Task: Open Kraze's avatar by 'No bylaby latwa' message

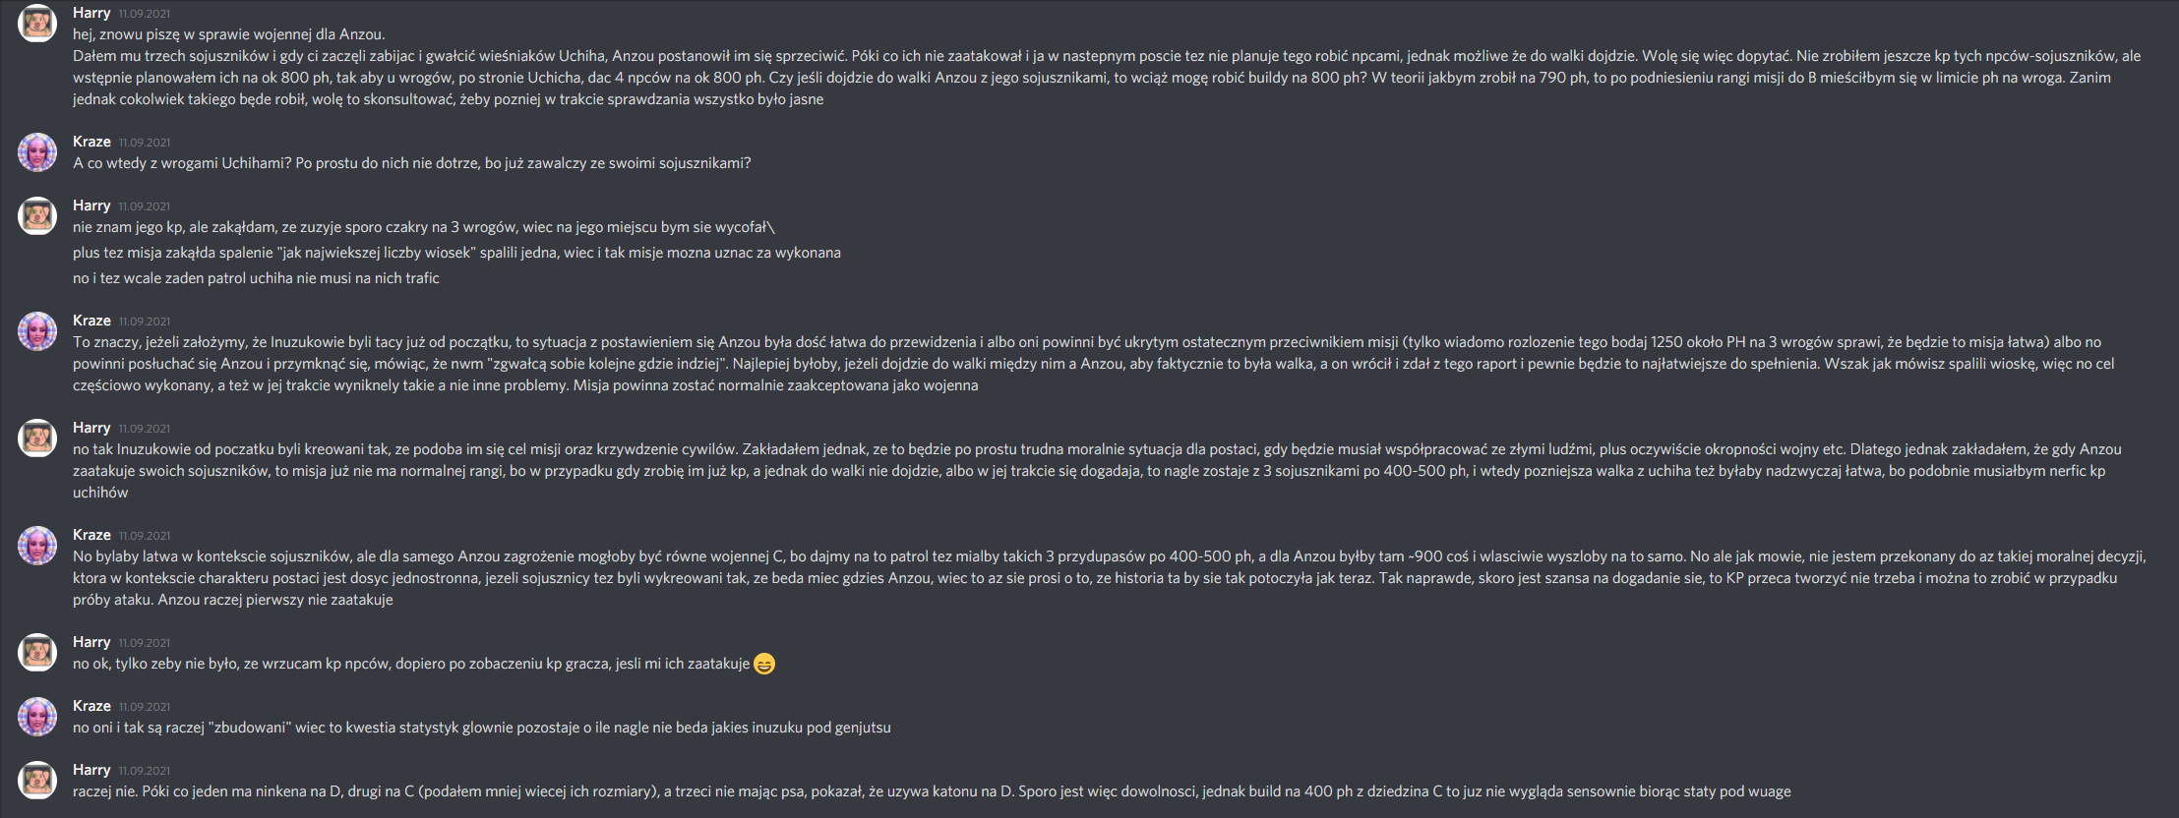Action: (x=37, y=546)
